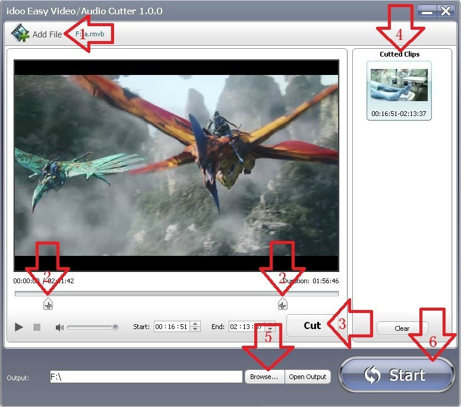Increase Start time with up arrow
Viewport: 461px width, 407px height.
tap(196, 324)
